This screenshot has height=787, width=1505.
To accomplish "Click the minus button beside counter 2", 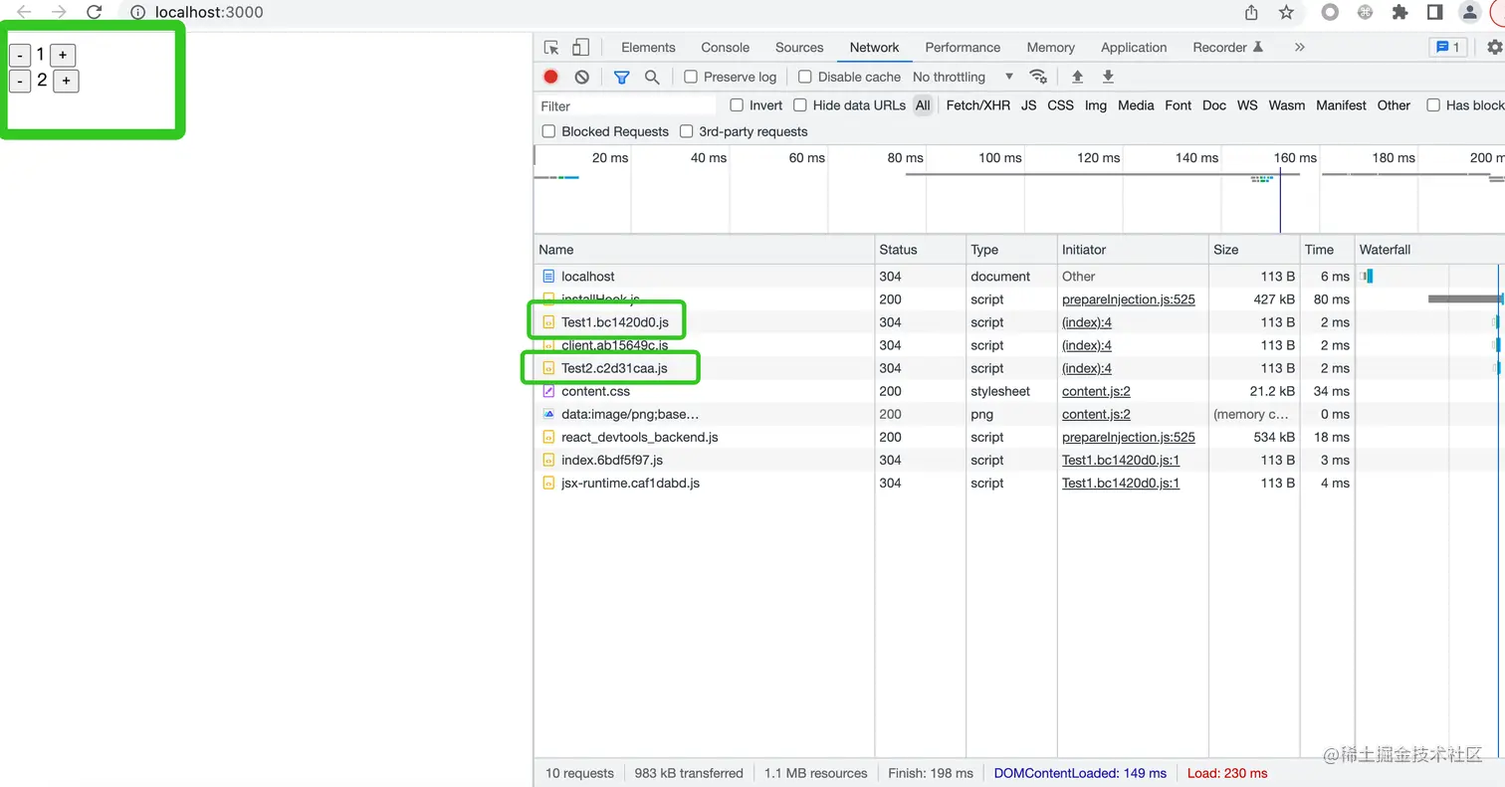I will (20, 81).
